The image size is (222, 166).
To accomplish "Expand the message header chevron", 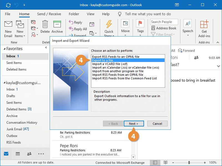I will point(218,66).
